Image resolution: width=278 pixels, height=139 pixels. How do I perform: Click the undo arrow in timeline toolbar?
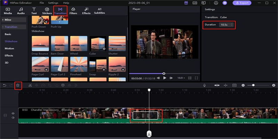pos(5,85)
